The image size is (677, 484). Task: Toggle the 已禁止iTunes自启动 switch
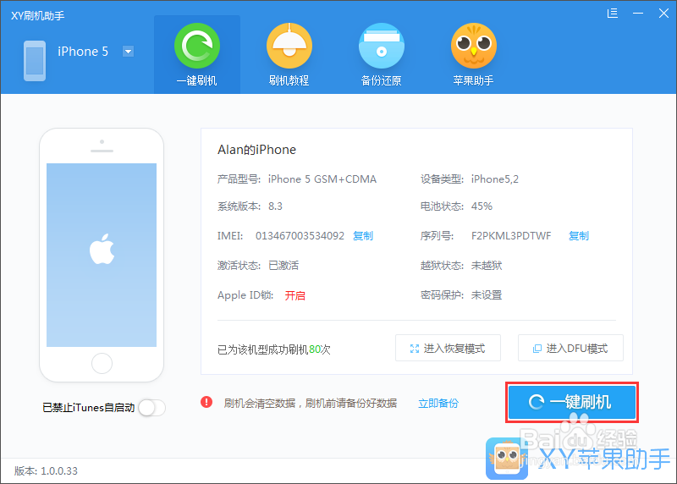point(152,408)
